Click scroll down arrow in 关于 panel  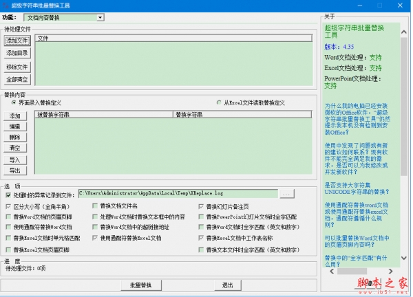coord(404,258)
